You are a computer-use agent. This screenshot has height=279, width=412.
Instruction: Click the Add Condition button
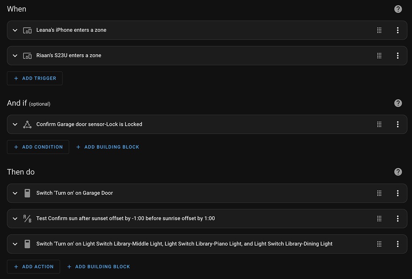(x=38, y=147)
